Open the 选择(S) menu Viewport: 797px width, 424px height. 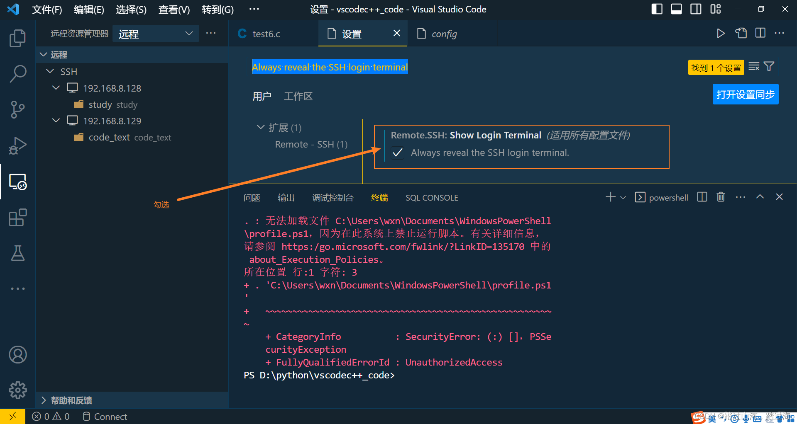click(x=131, y=9)
